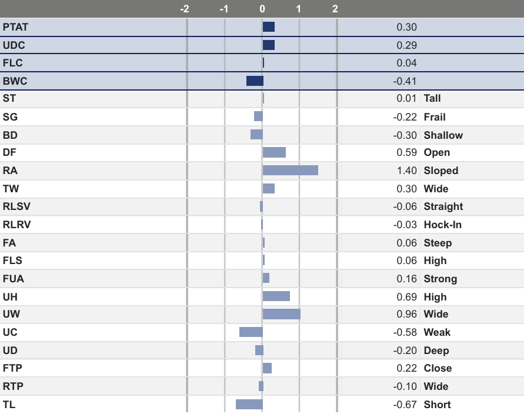Click the TL row label
The height and width of the screenshot is (414, 524).
[9, 404]
